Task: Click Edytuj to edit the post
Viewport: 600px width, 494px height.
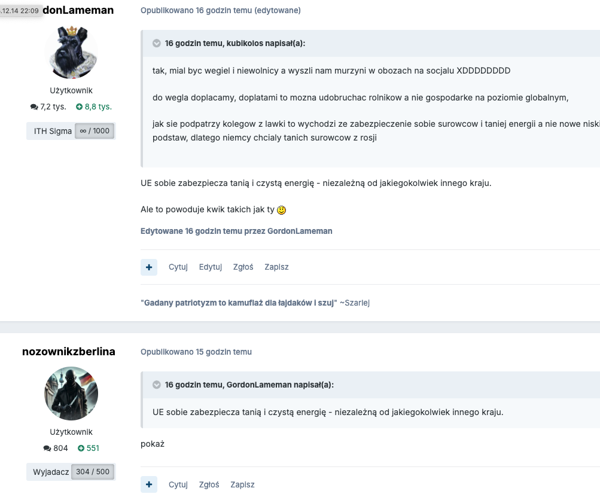Action: click(x=211, y=267)
